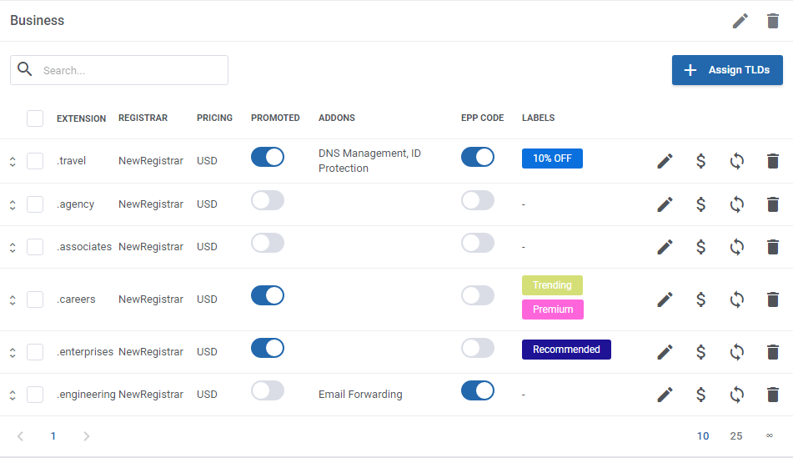This screenshot has width=793, height=458.
Task: Disable EPP Code toggle for .travel
Action: coord(478,157)
